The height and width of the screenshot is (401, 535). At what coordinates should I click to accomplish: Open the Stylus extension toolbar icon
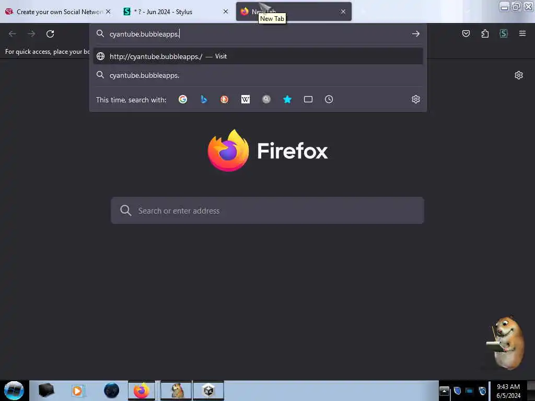pyautogui.click(x=504, y=33)
